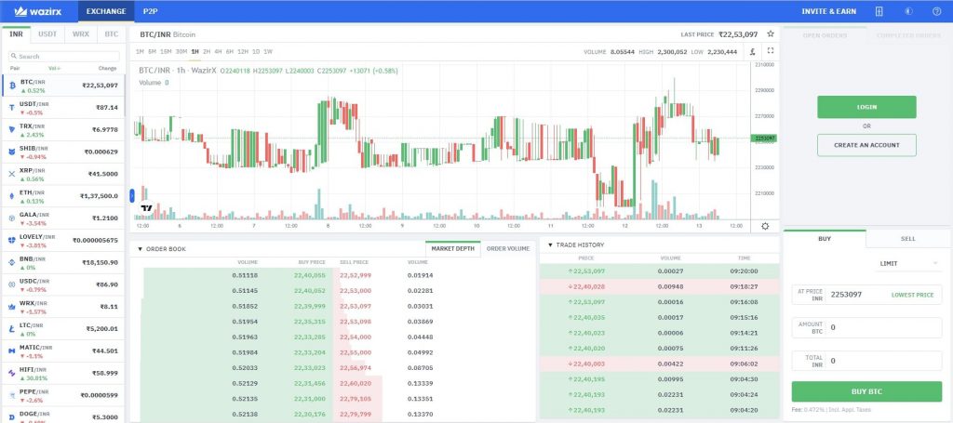Open the mobile app download icon

(879, 11)
